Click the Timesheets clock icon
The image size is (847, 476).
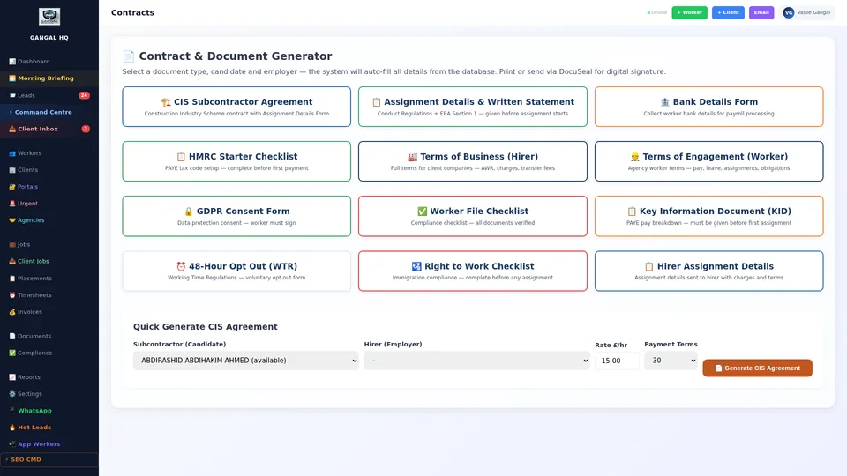pos(11,295)
